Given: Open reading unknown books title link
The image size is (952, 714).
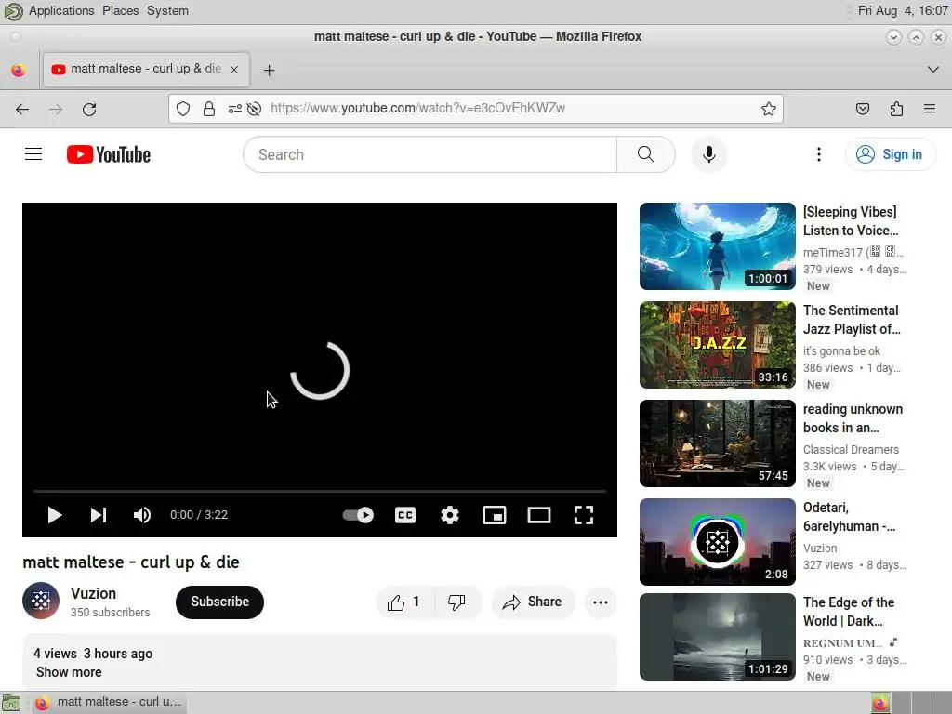Looking at the screenshot, I should click(853, 418).
